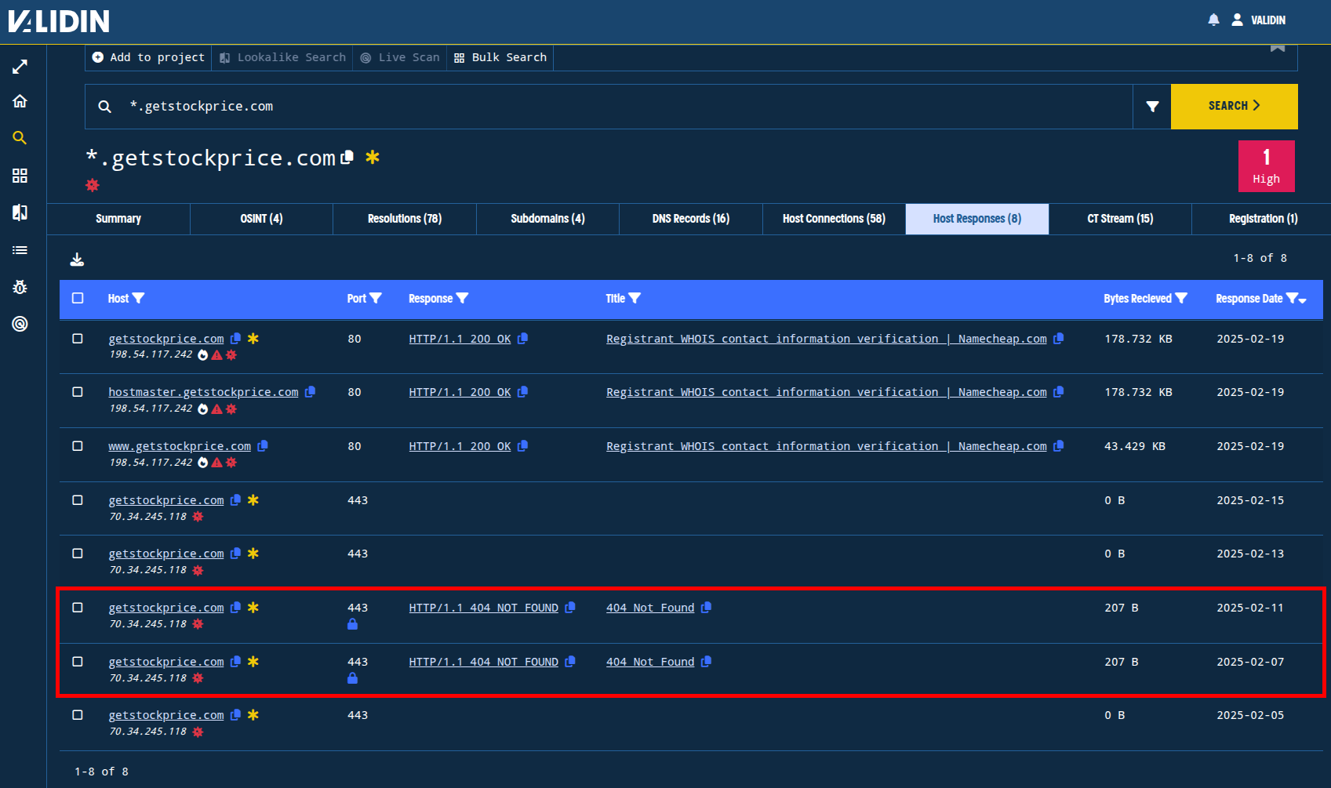
Task: Open the Subdomains (4) tab
Action: tap(547, 219)
